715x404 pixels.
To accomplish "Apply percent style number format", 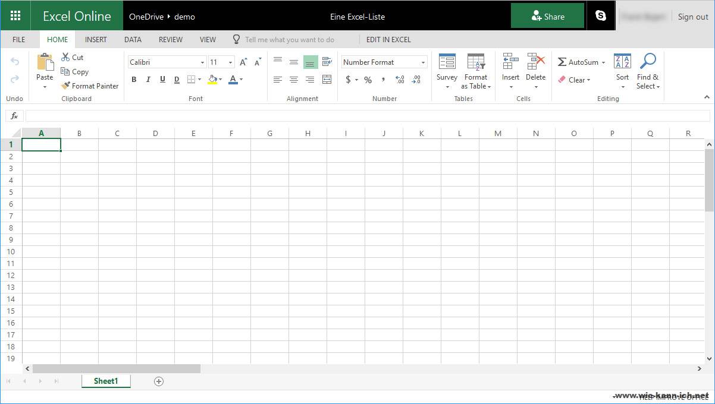I will pos(368,80).
